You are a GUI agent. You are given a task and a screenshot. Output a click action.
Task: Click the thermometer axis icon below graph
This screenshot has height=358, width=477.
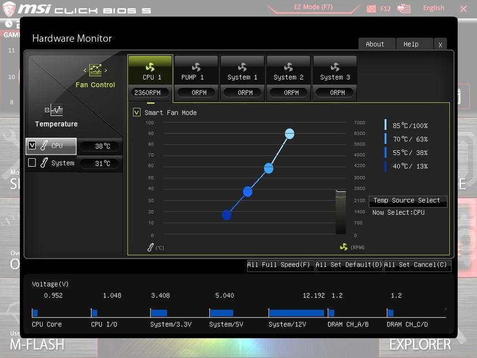click(x=150, y=248)
